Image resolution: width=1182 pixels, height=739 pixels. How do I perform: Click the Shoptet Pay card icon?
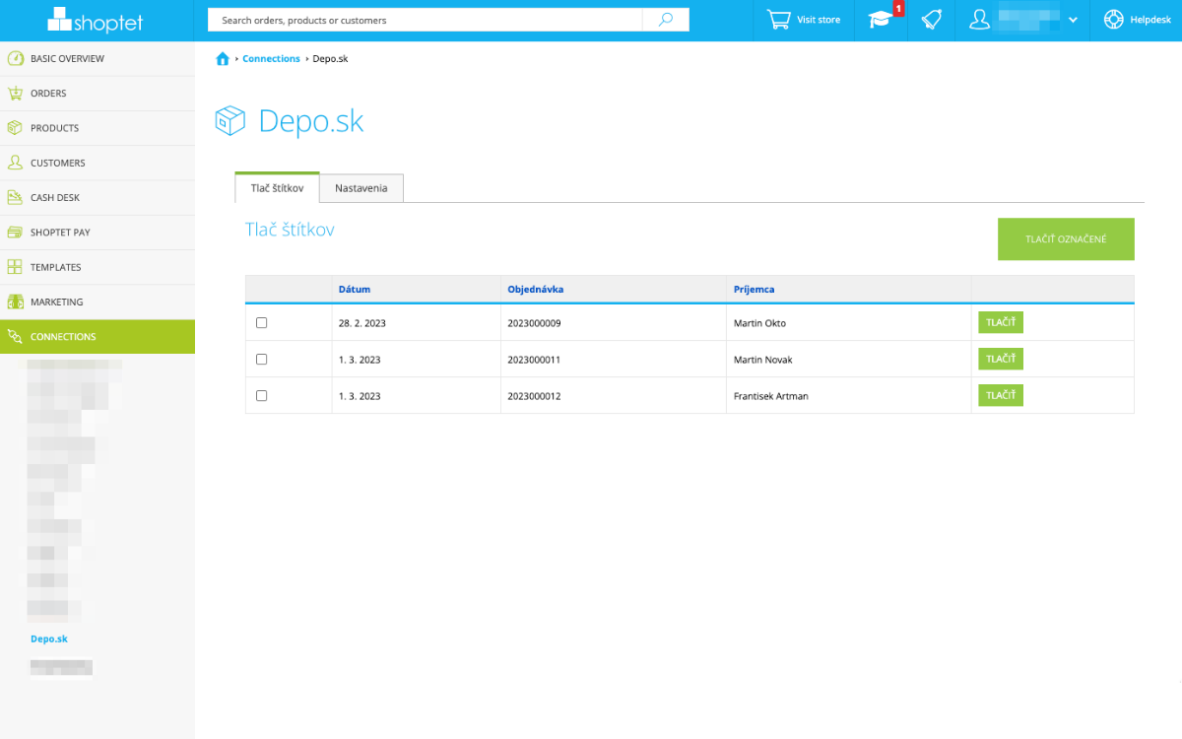(15, 233)
